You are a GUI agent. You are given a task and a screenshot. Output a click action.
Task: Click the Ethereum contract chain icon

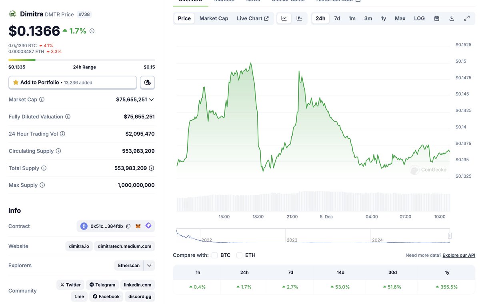coord(84,226)
